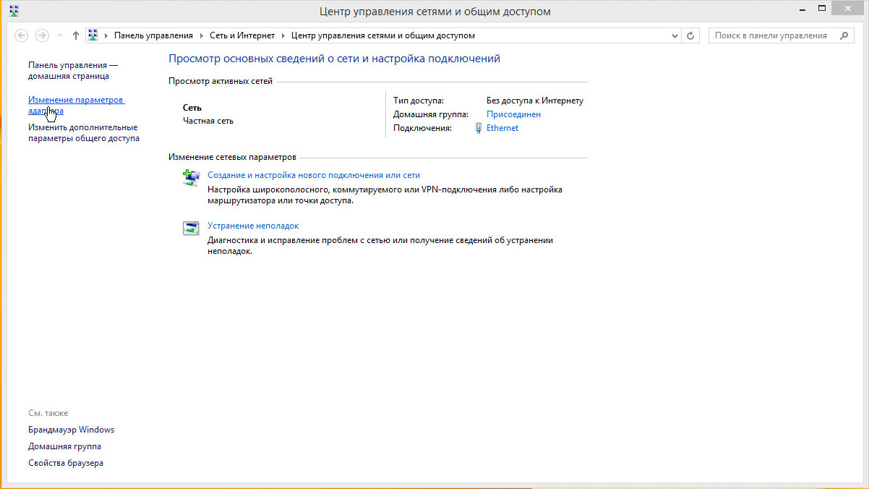The image size is (869, 489).
Task: Click the troubleshooting icon
Action: 190,228
